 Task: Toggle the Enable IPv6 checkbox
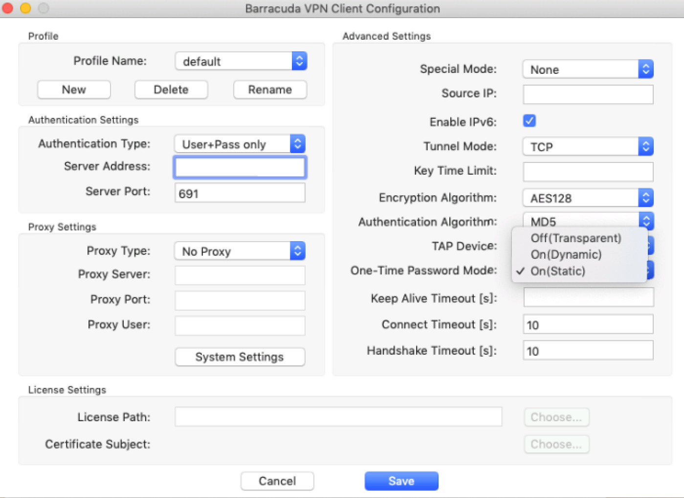530,121
